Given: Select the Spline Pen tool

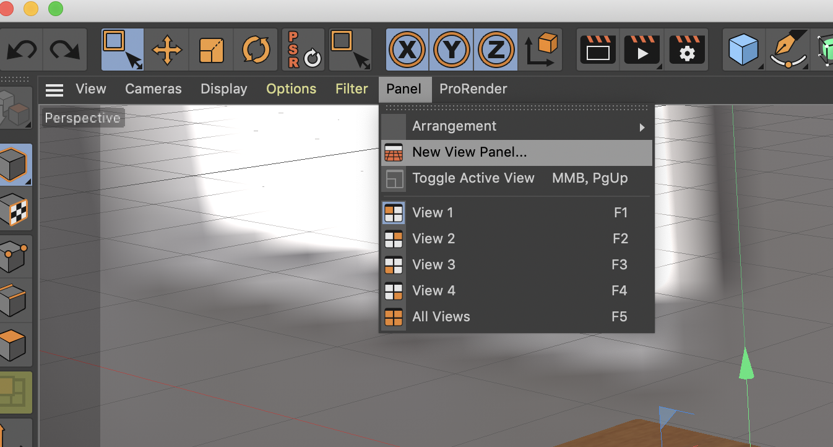Looking at the screenshot, I should [788, 50].
